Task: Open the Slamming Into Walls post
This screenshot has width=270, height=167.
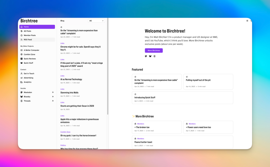Action: 69,92
